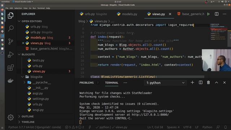The image size is (231, 130).
Task: Open Visual Studio Code app menu in top bar
Action: (23, 1)
